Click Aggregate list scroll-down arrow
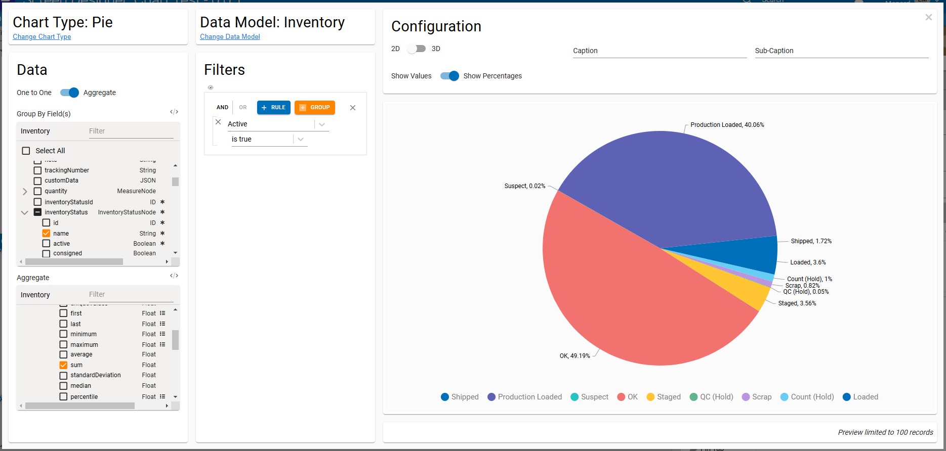Viewport: 946px width, 451px height. [175, 397]
